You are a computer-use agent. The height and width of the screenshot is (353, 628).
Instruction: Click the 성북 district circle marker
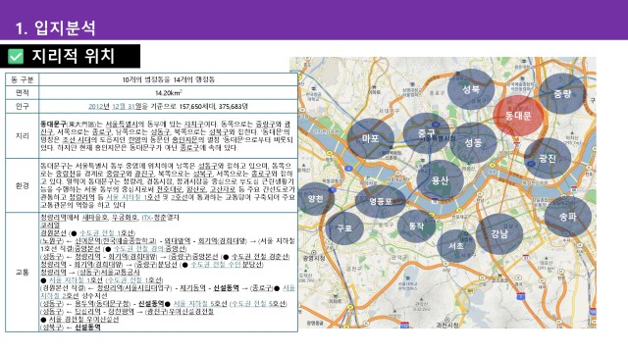tap(471, 89)
